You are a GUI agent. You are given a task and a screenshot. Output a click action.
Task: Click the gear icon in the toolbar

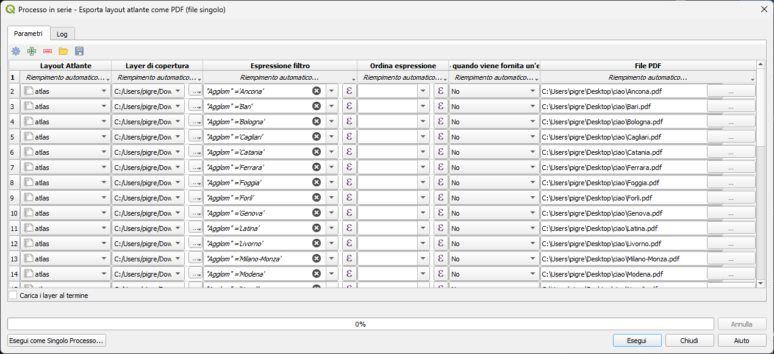[x=16, y=51]
